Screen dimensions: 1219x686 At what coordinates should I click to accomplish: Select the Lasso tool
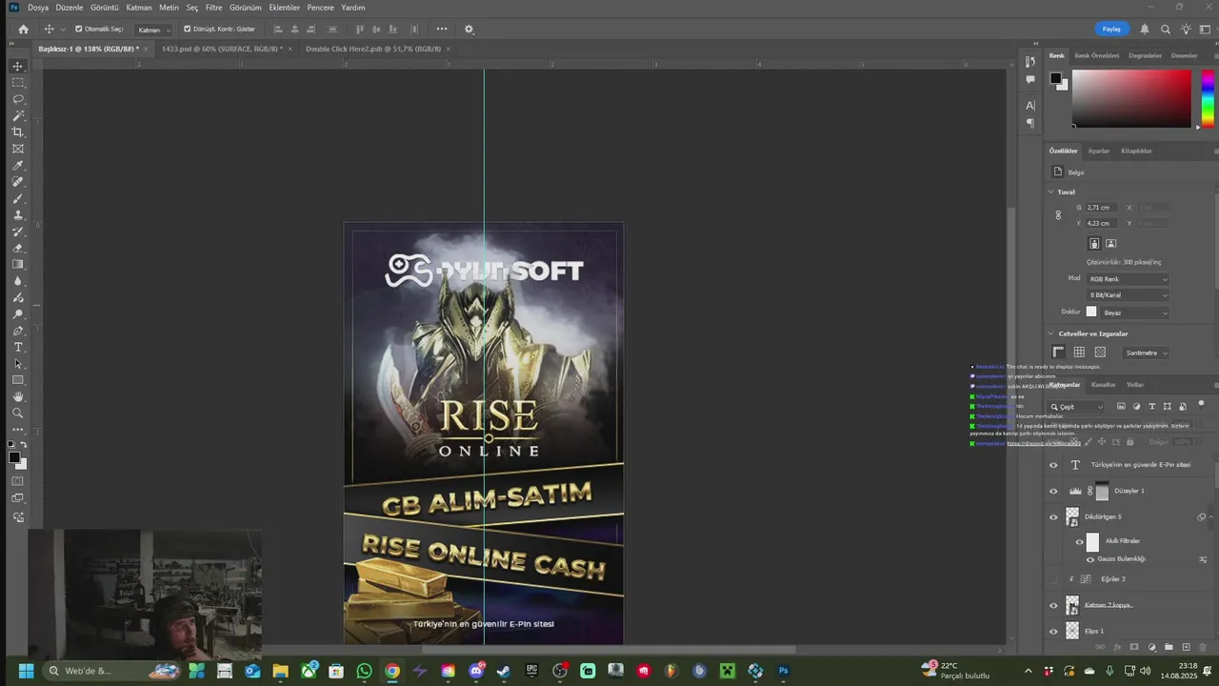18,99
